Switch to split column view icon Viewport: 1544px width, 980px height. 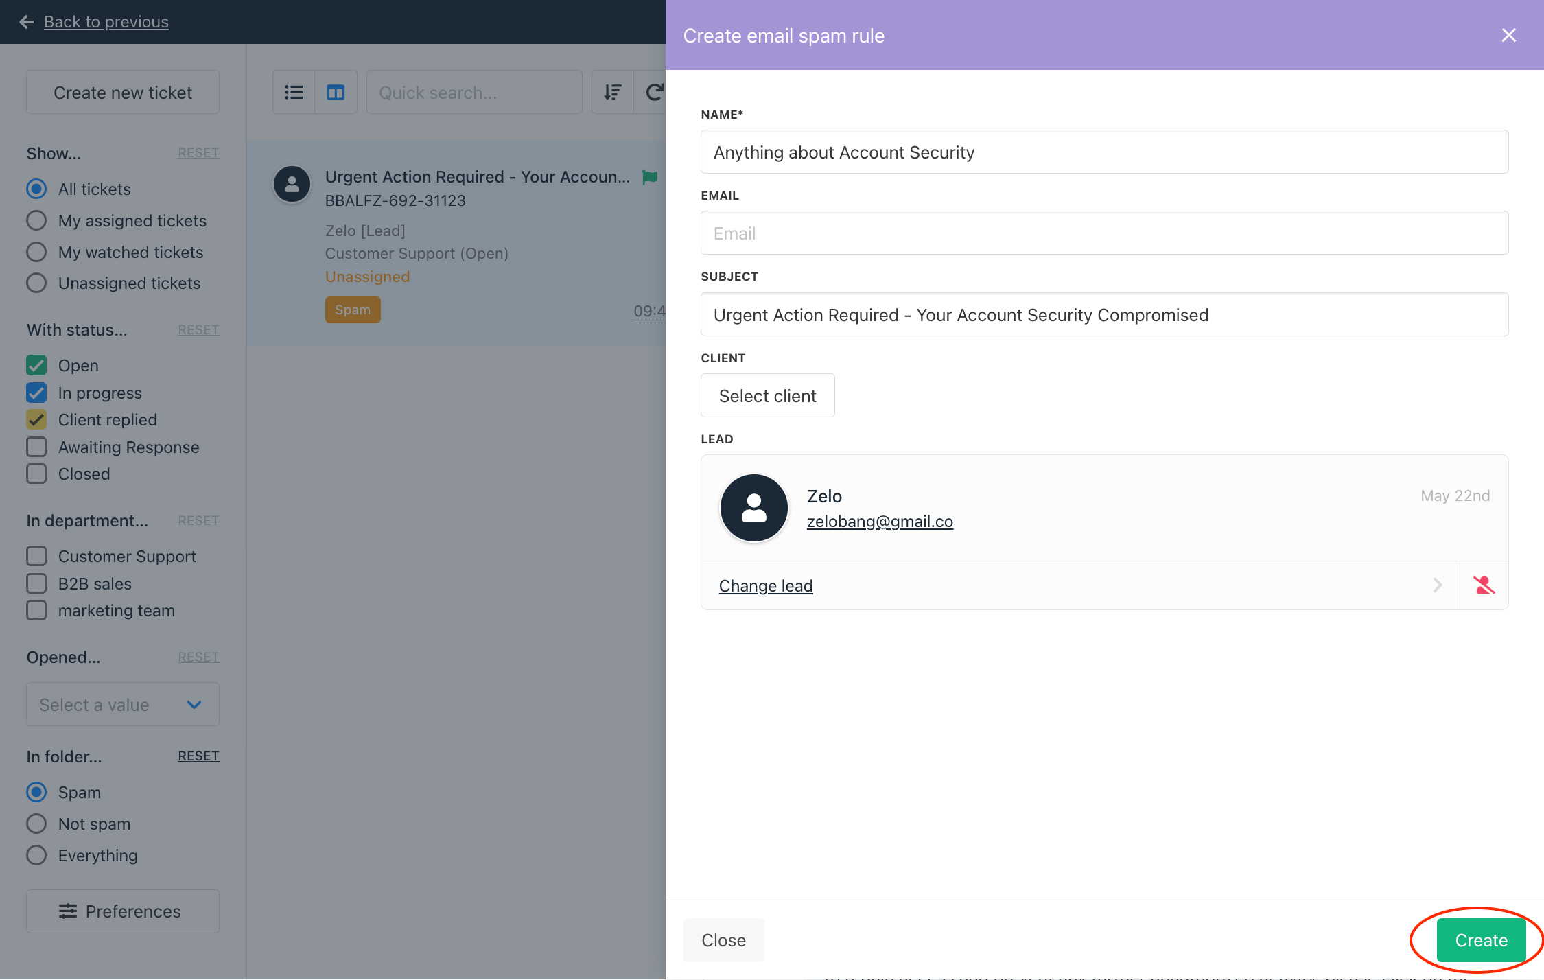(336, 92)
